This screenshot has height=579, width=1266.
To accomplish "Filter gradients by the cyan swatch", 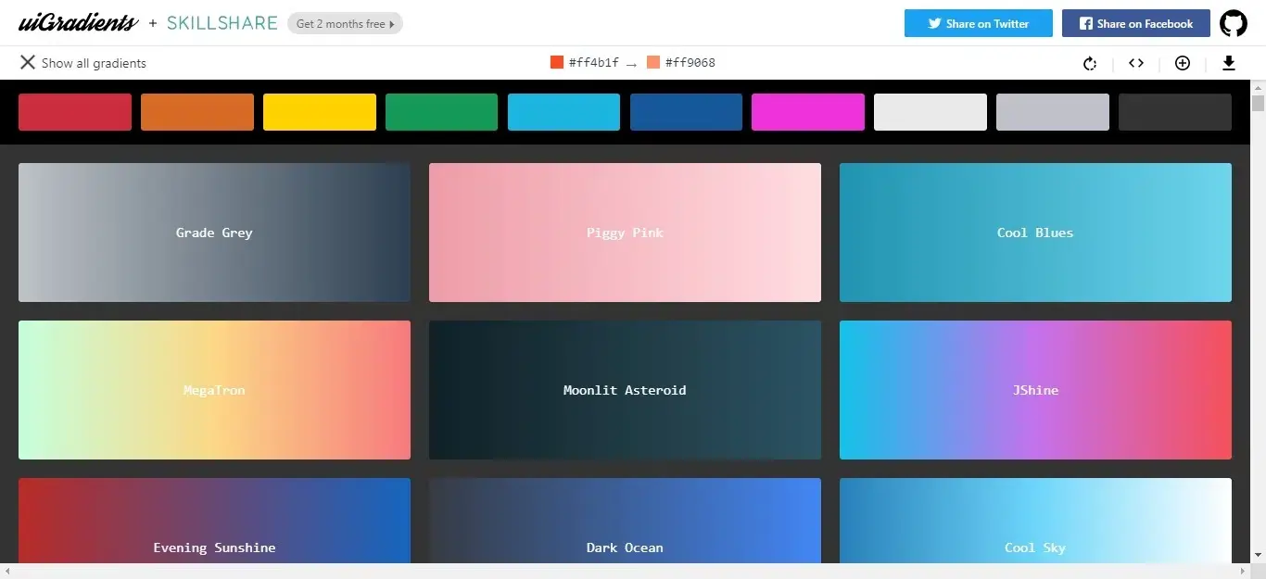I will 563,112.
